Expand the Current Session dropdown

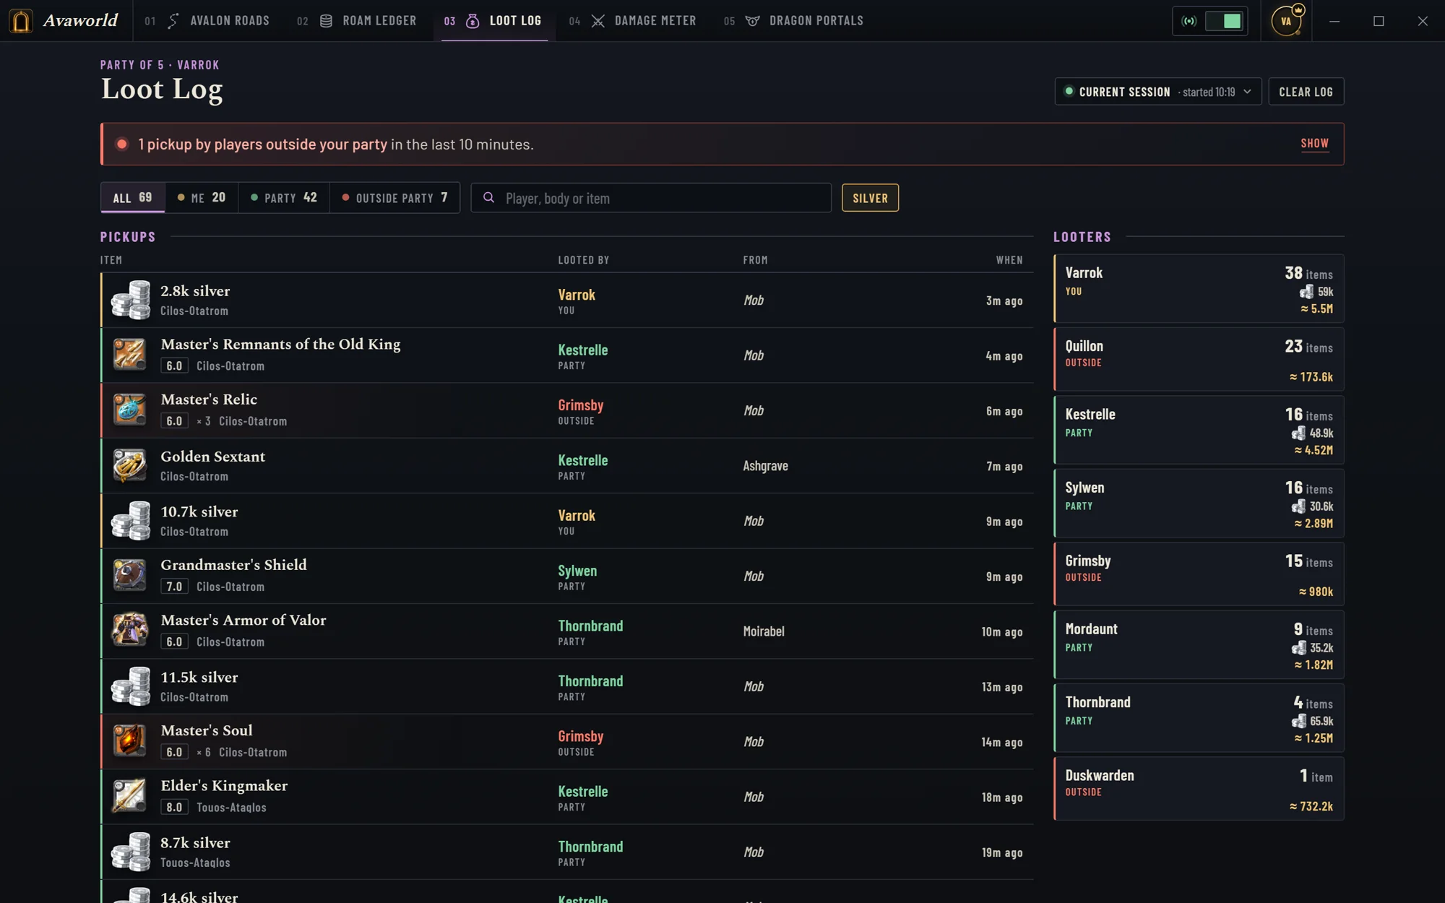[x=1158, y=92]
